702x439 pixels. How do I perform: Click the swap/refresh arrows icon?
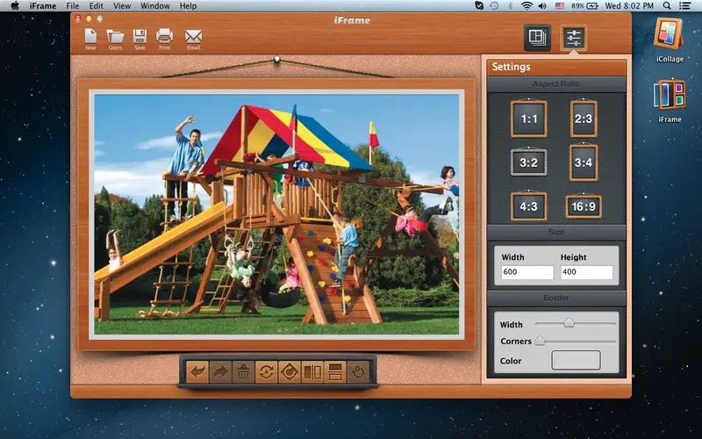(267, 371)
